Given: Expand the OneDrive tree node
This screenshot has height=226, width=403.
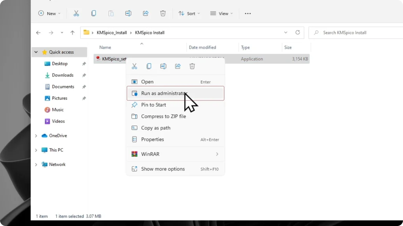Looking at the screenshot, I should 36,135.
